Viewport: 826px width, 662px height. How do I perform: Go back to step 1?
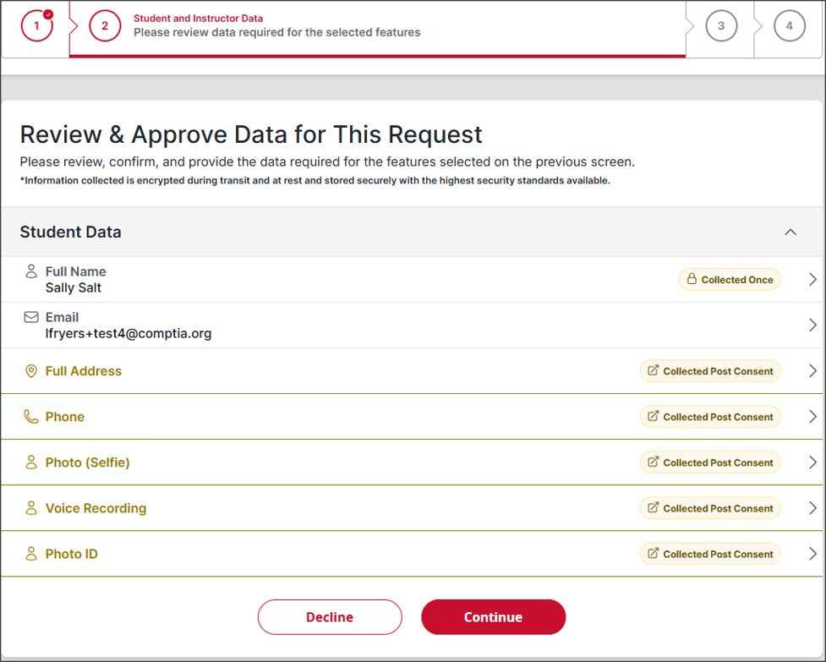[37, 26]
